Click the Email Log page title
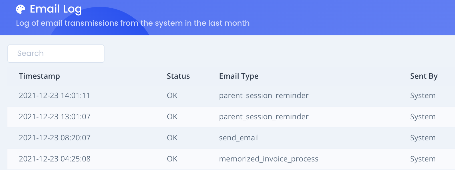455x170 pixels. [56, 9]
